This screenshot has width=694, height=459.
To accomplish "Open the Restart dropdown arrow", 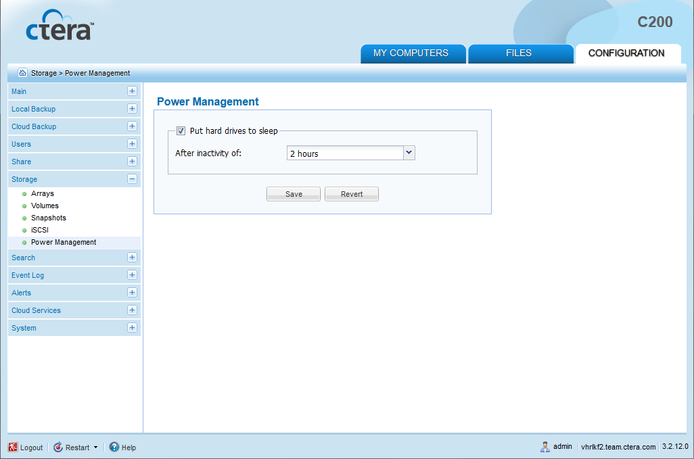I will click(x=95, y=448).
